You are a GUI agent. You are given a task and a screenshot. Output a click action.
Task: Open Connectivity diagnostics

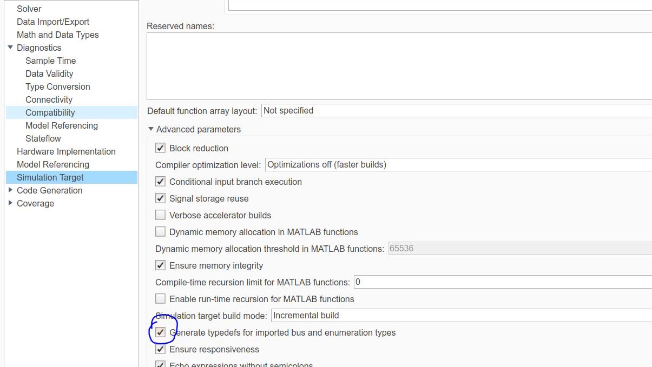(x=49, y=99)
